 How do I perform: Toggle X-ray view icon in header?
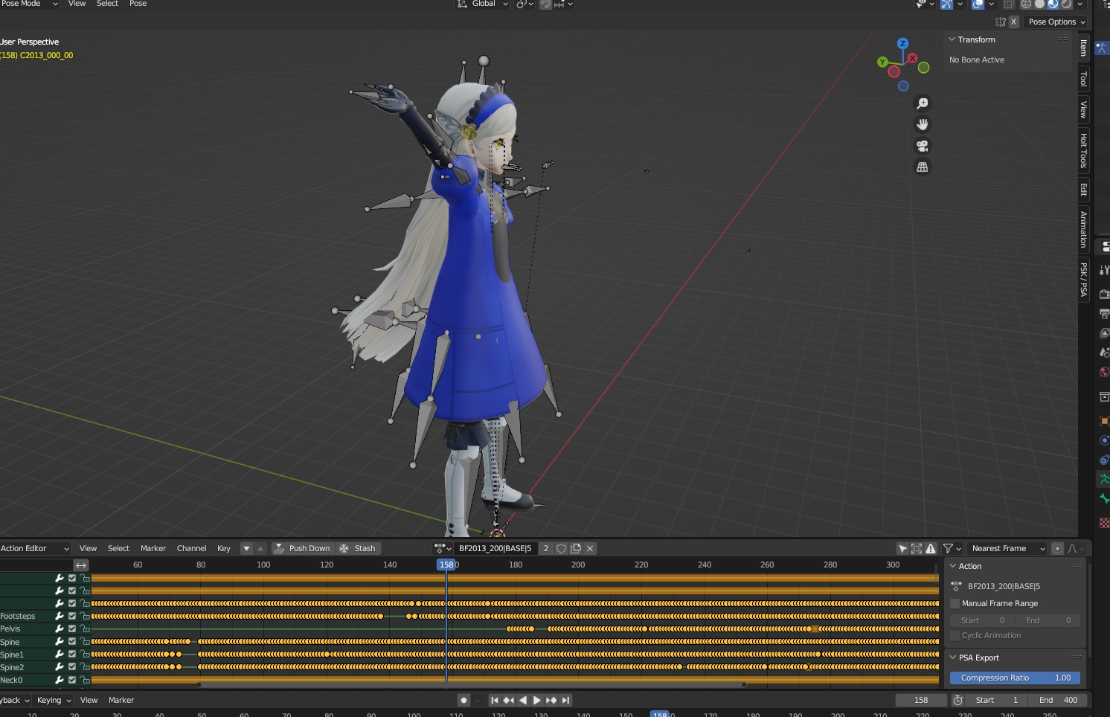pyautogui.click(x=1008, y=4)
